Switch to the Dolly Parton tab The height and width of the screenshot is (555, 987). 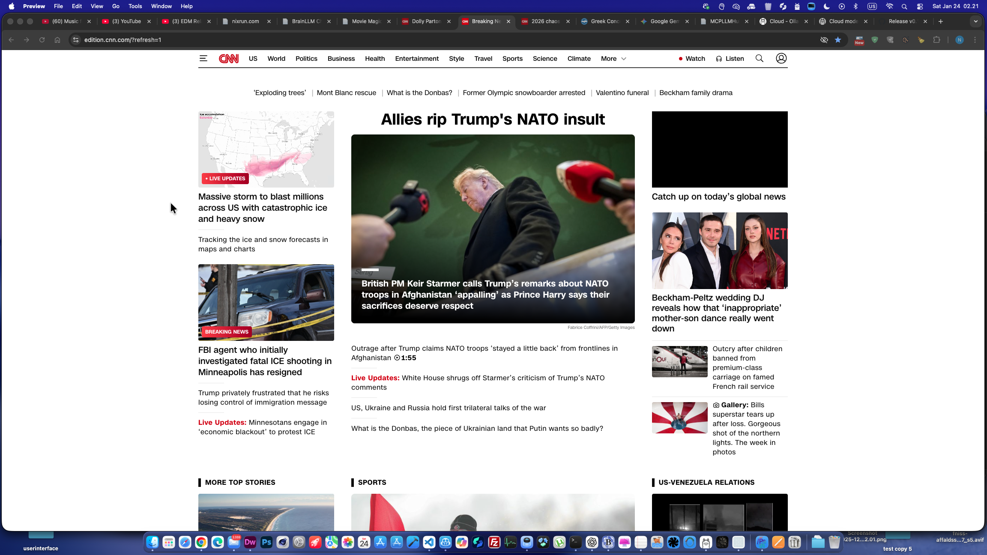coord(426,21)
